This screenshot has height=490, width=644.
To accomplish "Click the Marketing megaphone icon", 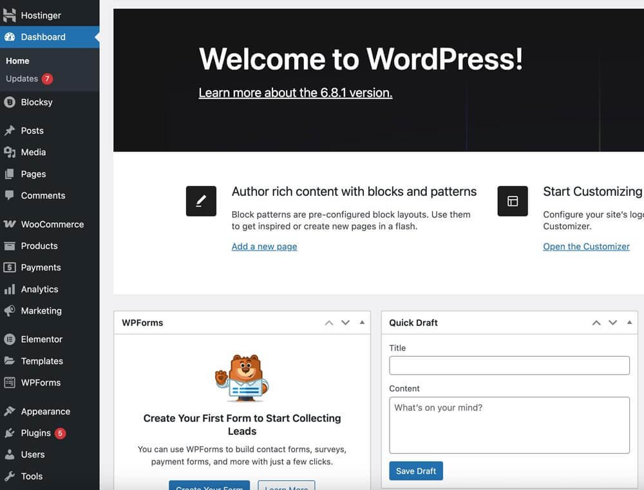I will pyautogui.click(x=10, y=311).
